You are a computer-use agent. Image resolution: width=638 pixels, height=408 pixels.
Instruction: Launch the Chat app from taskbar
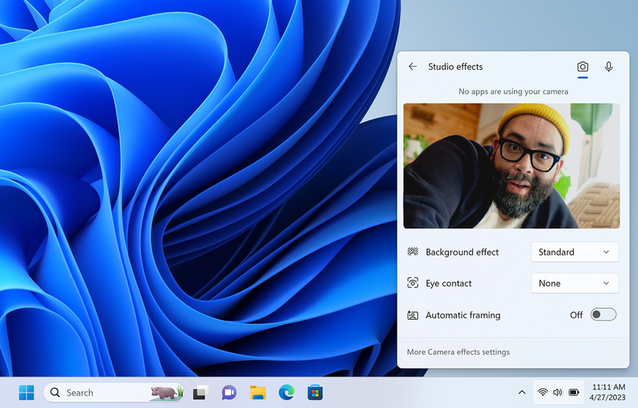[229, 393]
